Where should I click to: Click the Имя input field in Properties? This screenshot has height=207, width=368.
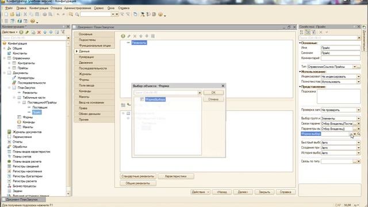pos(340,48)
